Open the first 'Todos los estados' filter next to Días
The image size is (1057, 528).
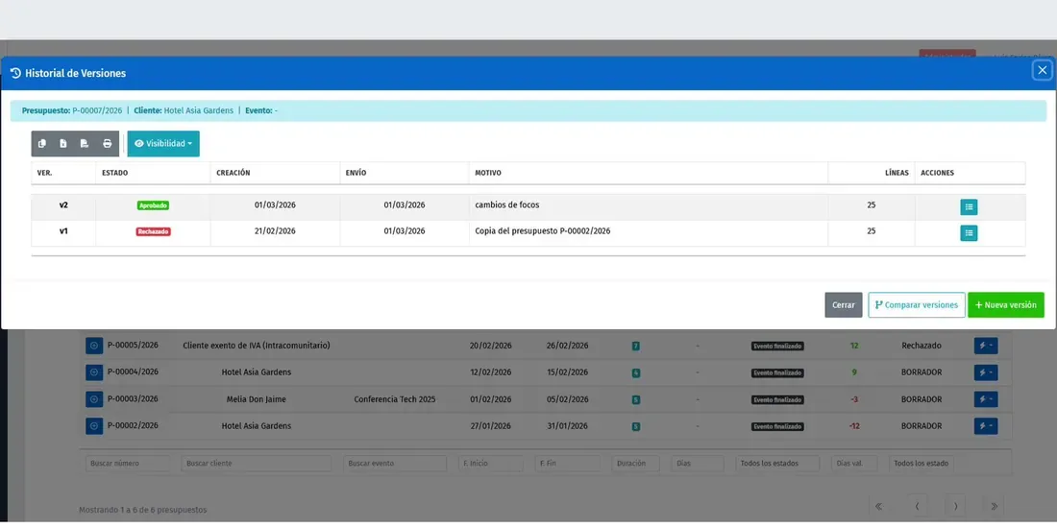[777, 464]
